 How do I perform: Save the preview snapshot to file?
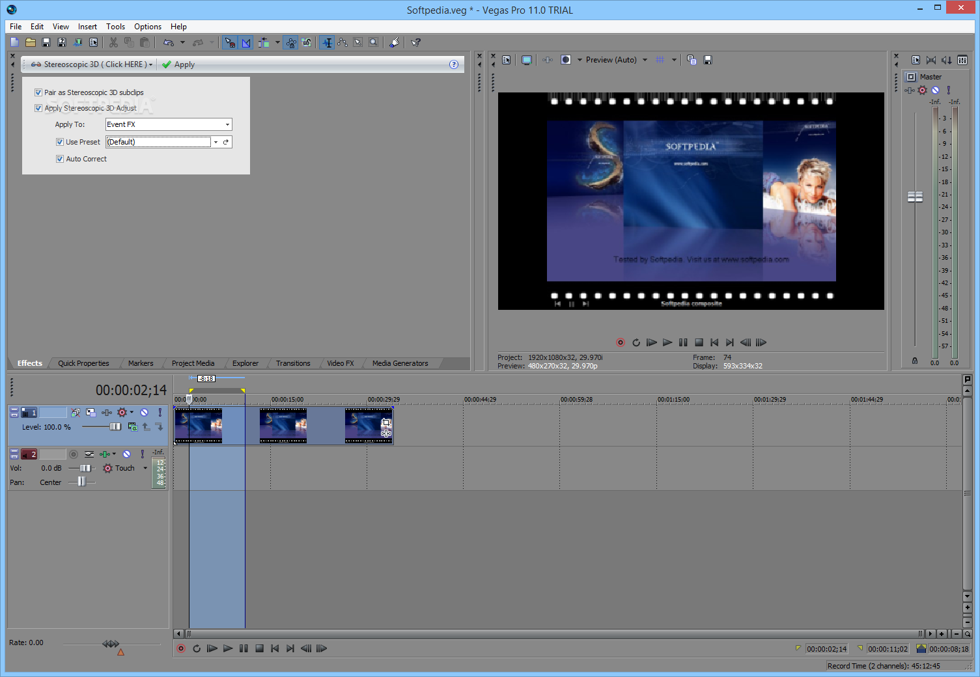tap(708, 60)
